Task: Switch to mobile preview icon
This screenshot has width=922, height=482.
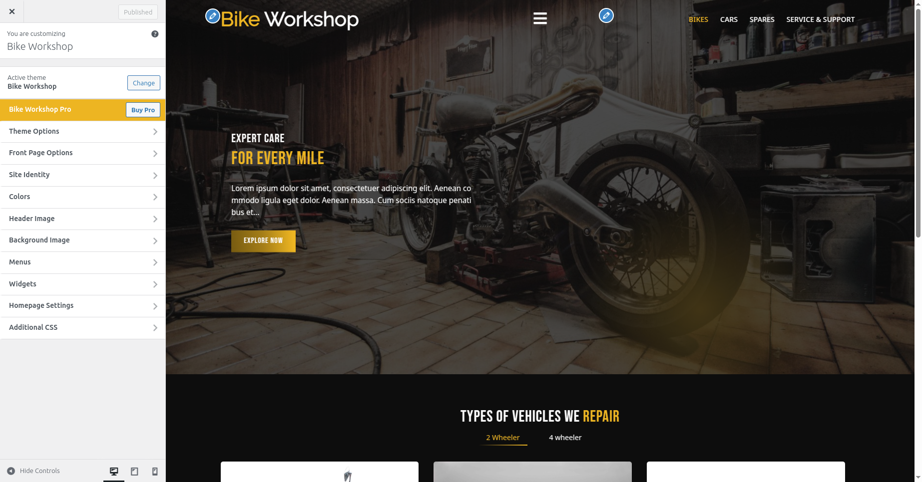Action: [x=155, y=471]
